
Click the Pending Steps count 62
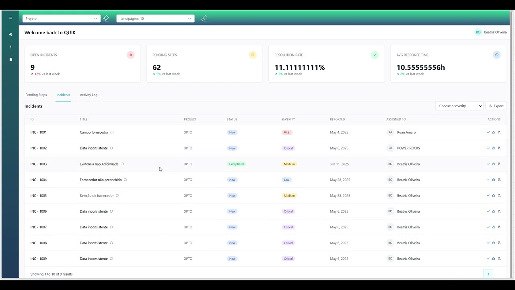pos(157,67)
